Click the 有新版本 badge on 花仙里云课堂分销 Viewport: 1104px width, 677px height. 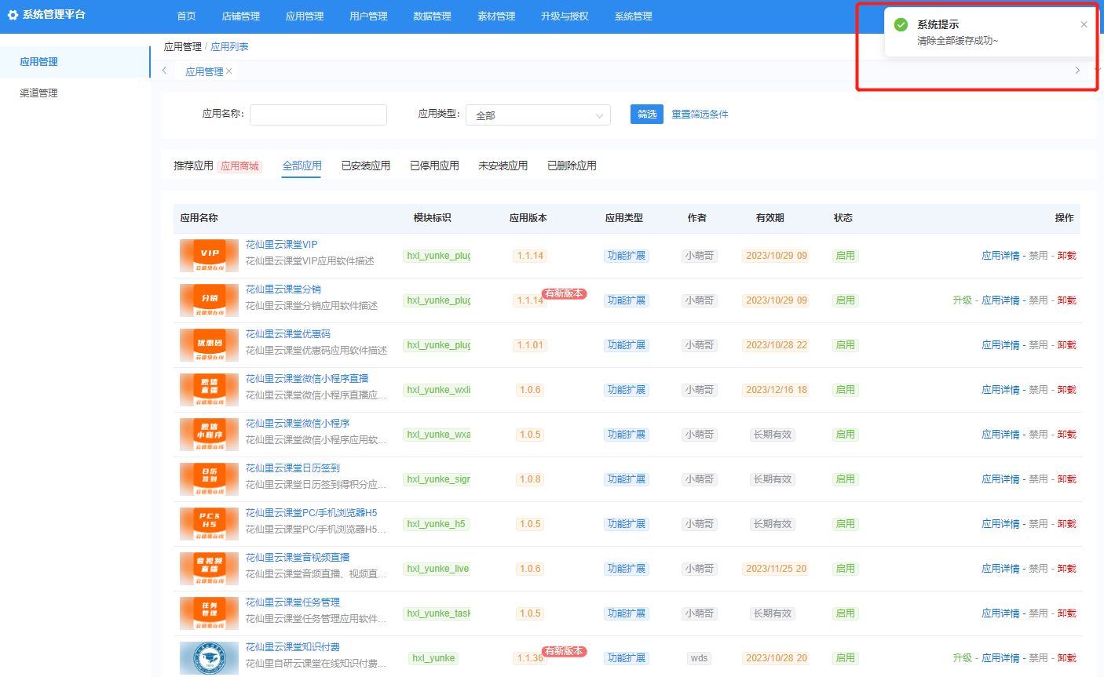564,293
